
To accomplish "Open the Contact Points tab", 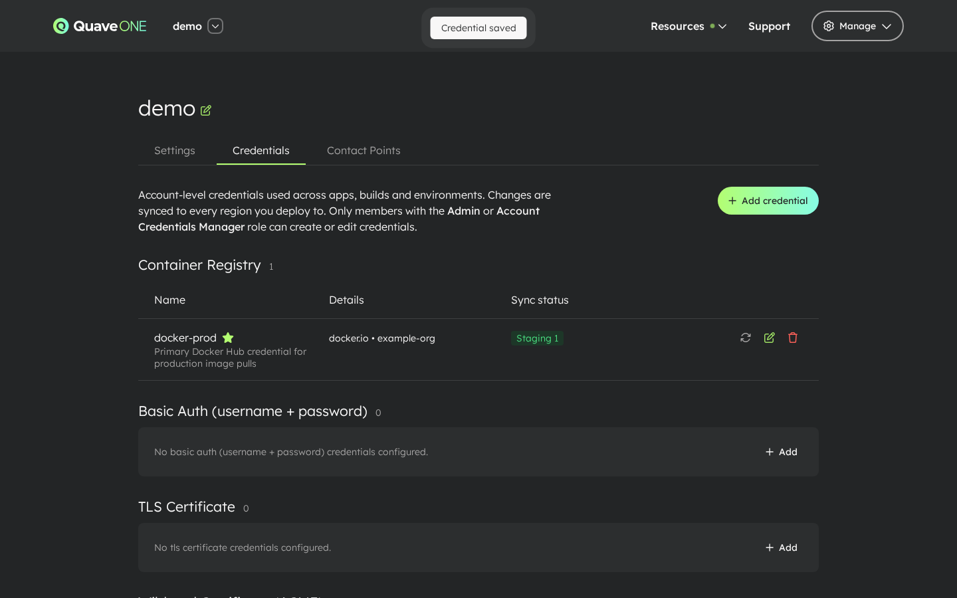I will point(364,150).
